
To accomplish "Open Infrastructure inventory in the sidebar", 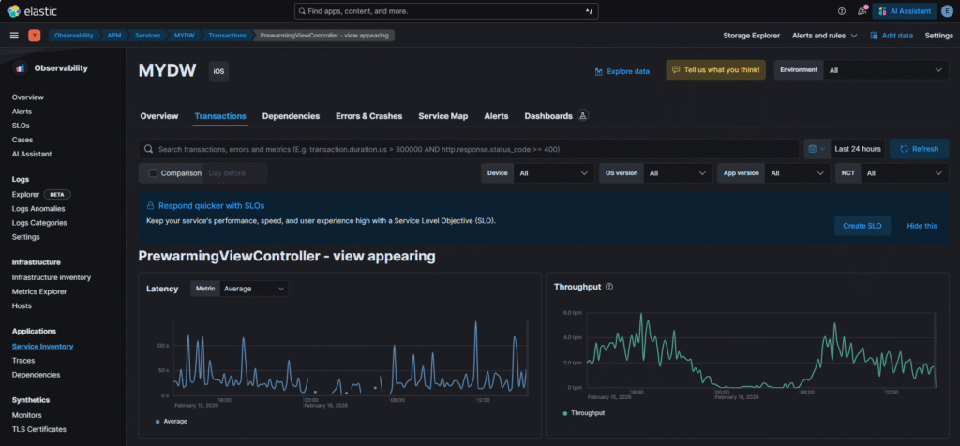I will (x=52, y=277).
